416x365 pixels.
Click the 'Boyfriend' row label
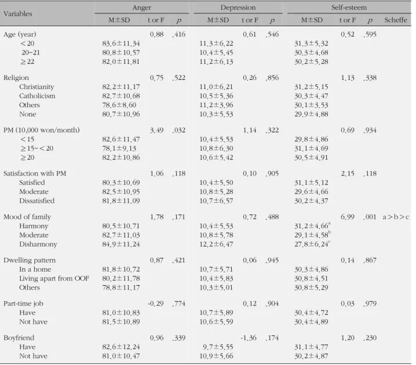click(x=19, y=338)
